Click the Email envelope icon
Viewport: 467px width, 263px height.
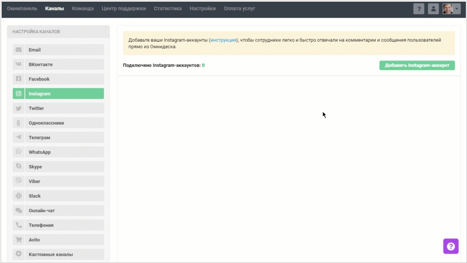(18, 49)
